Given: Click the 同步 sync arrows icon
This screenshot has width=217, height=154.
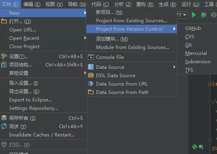Looking at the screenshot, I should (4, 126).
